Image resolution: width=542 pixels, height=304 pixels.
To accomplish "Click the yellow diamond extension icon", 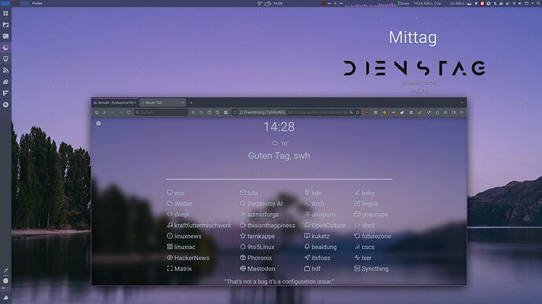I will (x=384, y=112).
